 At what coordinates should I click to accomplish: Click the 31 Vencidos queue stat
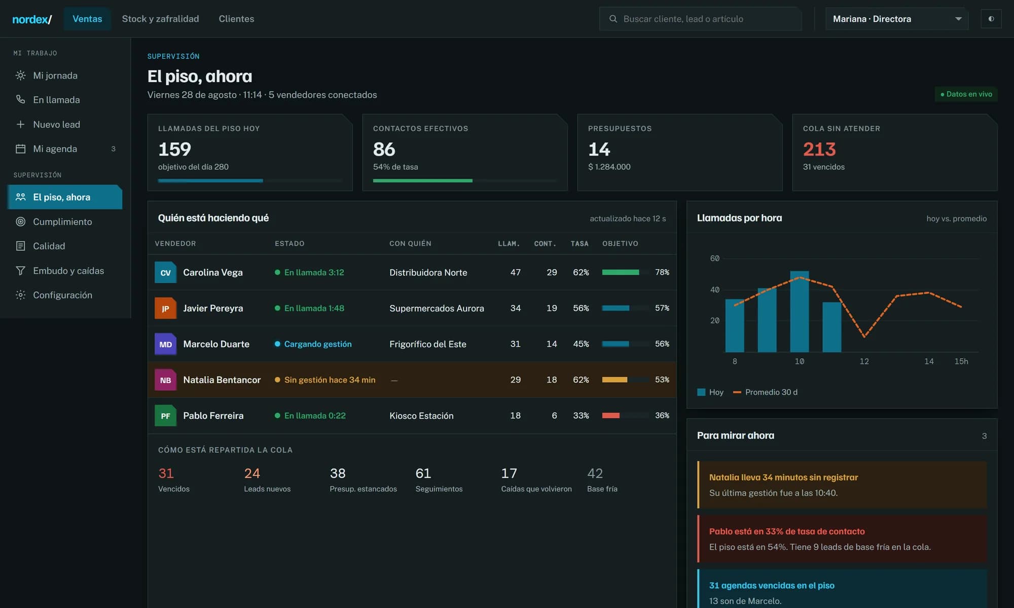coord(174,479)
